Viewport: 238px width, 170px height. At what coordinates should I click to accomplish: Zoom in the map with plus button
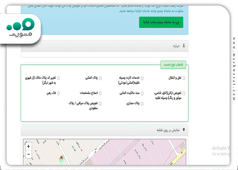28,146
